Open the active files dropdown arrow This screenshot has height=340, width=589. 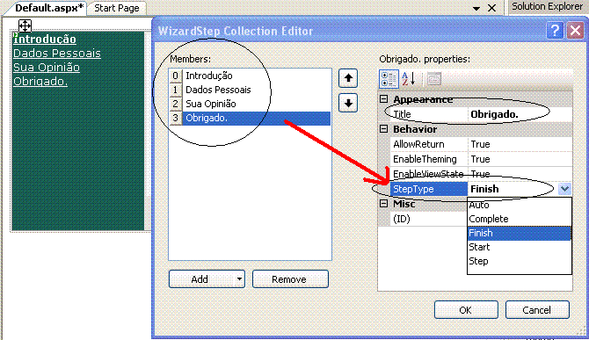[476, 8]
